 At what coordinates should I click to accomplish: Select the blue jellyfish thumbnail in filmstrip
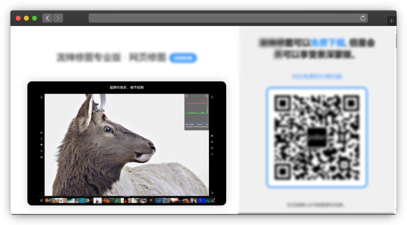pyautogui.click(x=202, y=200)
